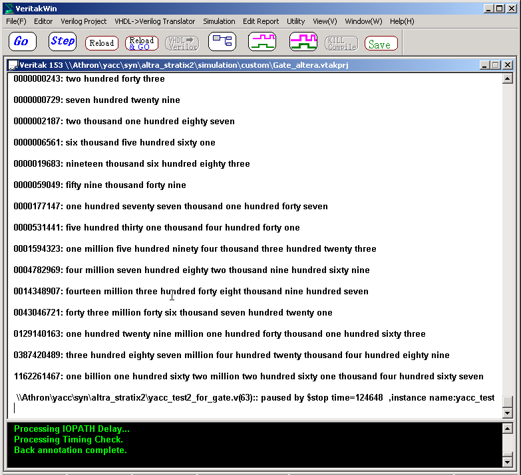Click the bold-bordered waveform icon
This screenshot has height=475, width=521.
click(303, 42)
